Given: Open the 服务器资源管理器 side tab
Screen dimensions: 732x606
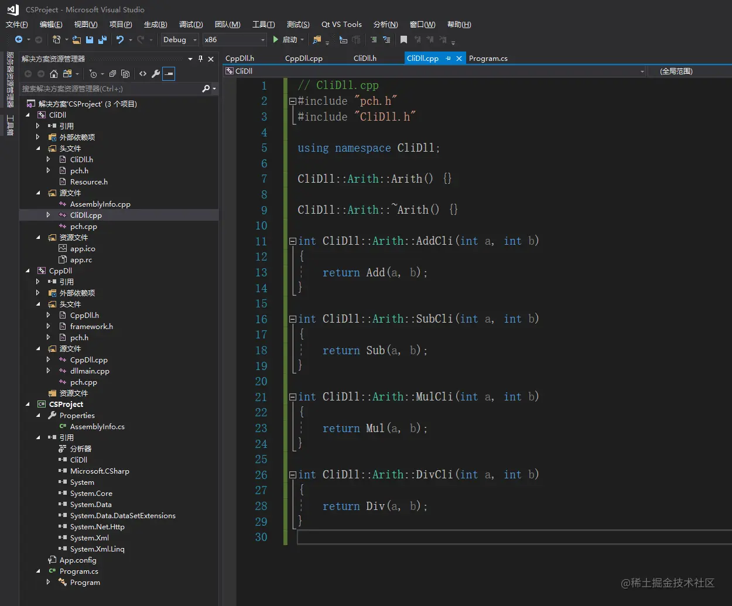Looking at the screenshot, I should (9, 80).
